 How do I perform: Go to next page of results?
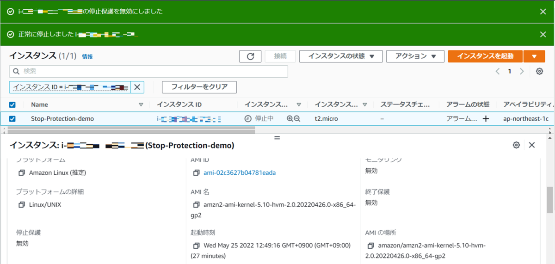click(x=522, y=71)
